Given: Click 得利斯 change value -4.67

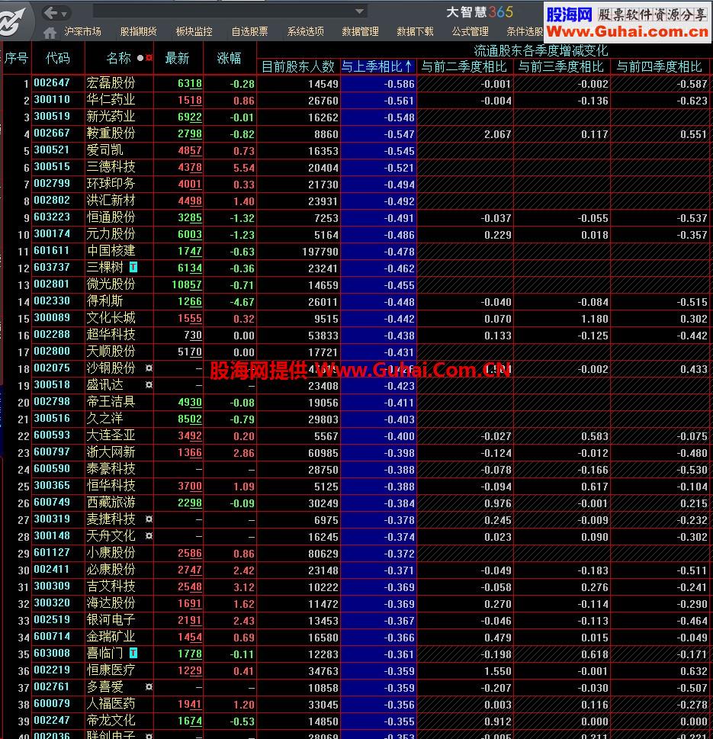Looking at the screenshot, I should [x=242, y=302].
